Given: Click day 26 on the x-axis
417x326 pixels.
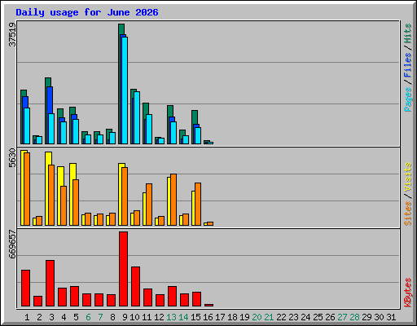Looking at the screenshot, I should click(330, 317).
